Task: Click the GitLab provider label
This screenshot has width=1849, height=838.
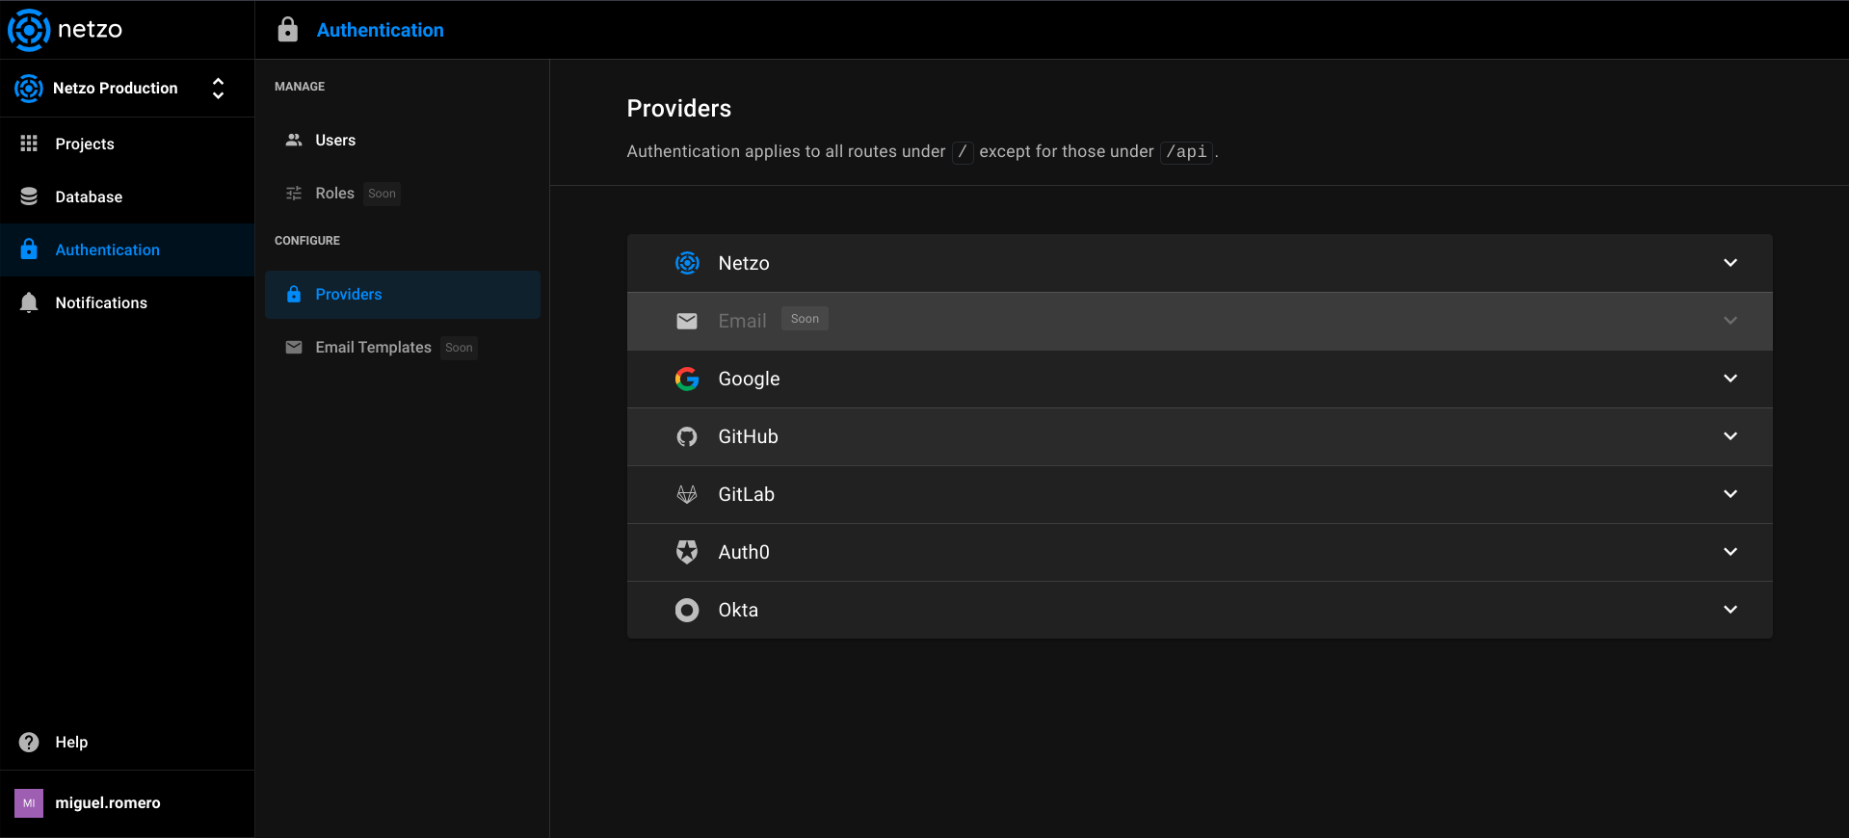Action: click(x=747, y=494)
